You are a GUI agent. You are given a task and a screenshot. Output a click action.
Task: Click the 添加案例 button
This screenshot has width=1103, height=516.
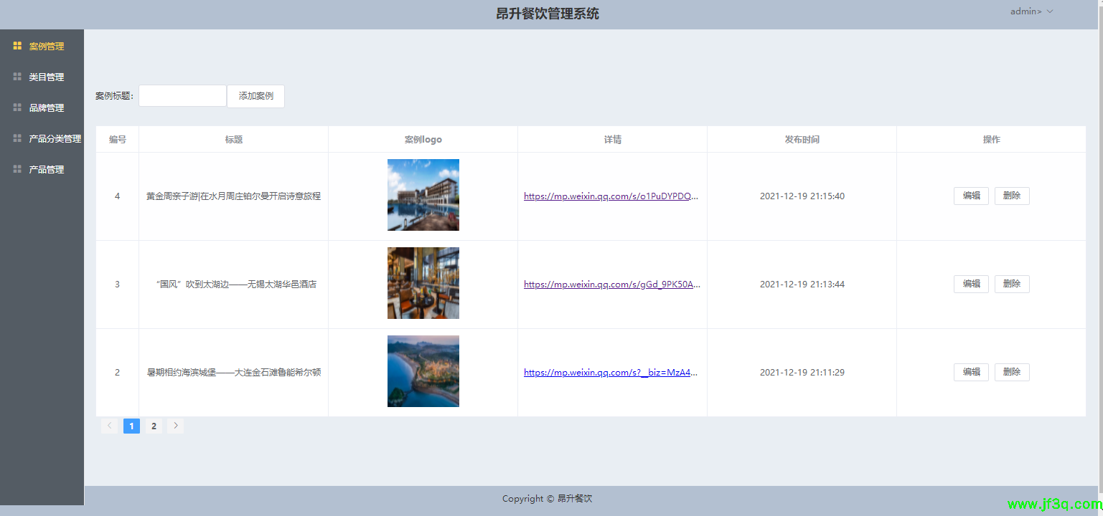point(255,95)
